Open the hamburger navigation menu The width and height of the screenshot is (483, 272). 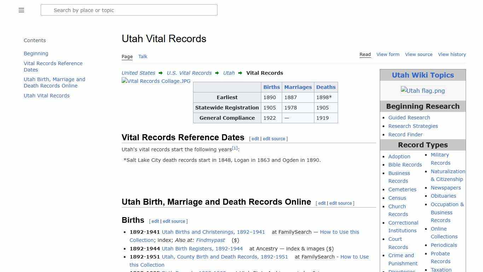coord(21,10)
